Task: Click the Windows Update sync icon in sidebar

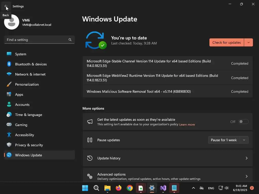Action: coord(9,155)
